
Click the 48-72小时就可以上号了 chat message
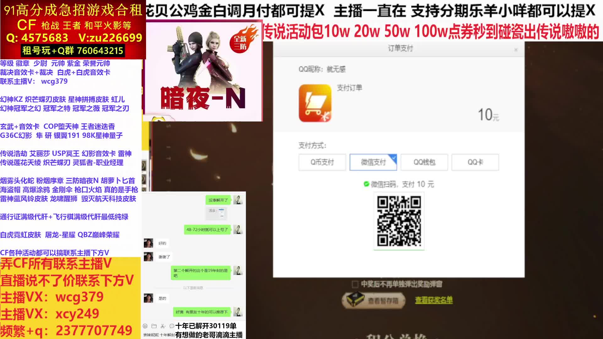pos(207,229)
